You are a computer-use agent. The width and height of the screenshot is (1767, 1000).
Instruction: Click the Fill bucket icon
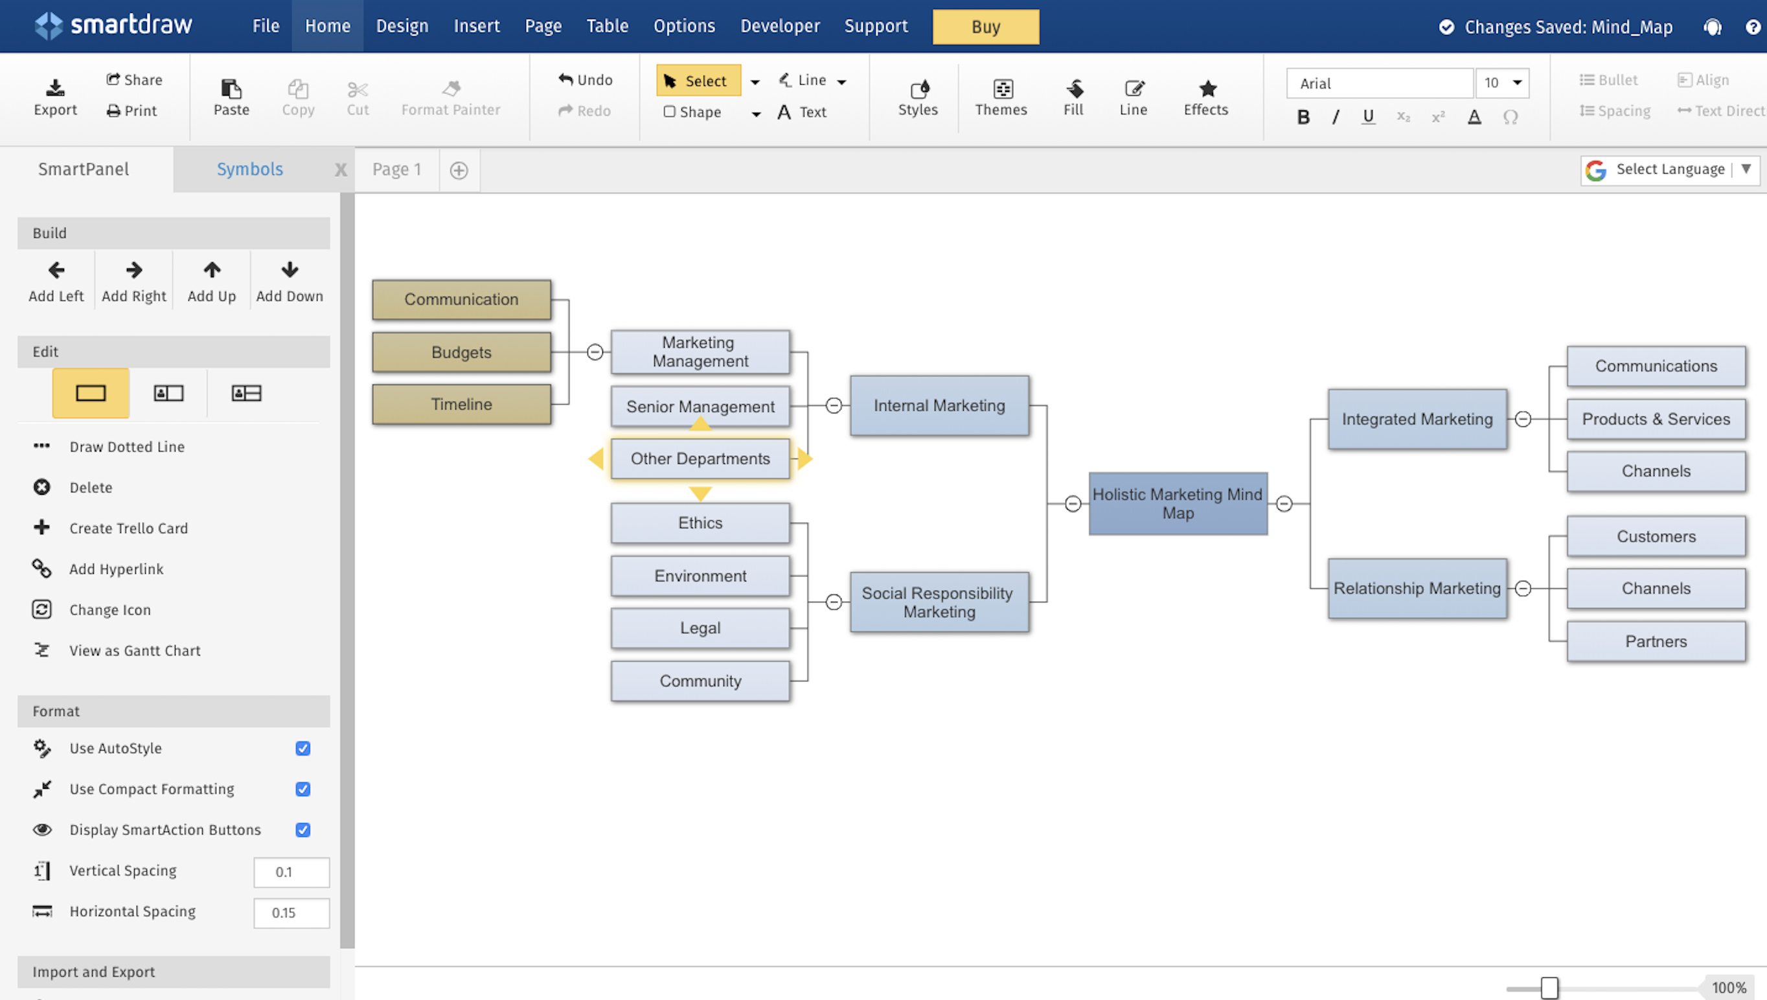pos(1073,90)
